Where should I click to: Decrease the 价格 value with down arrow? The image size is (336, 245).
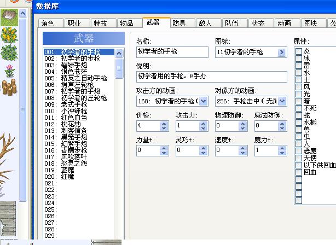tap(164, 129)
